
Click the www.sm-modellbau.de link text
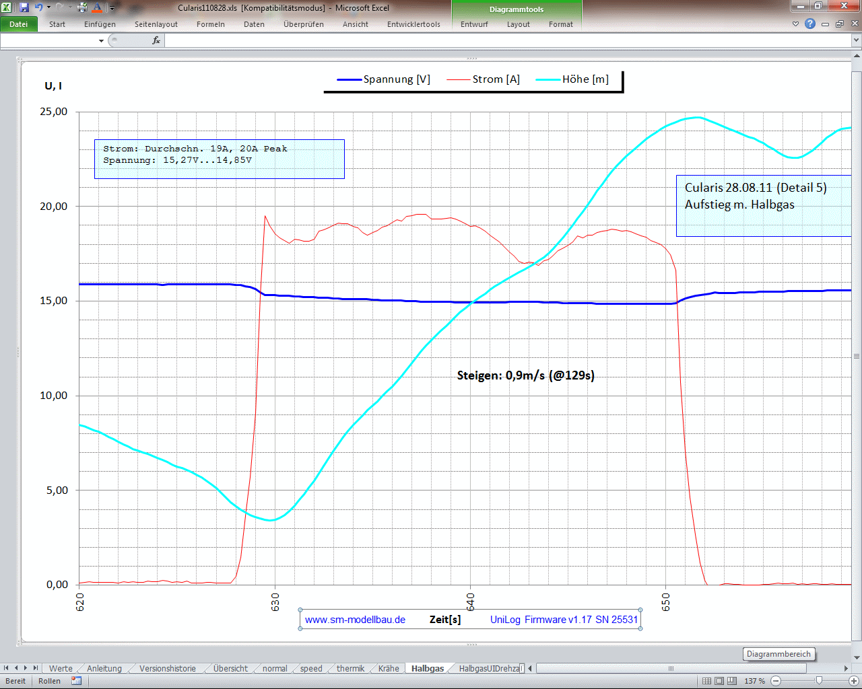pos(355,620)
